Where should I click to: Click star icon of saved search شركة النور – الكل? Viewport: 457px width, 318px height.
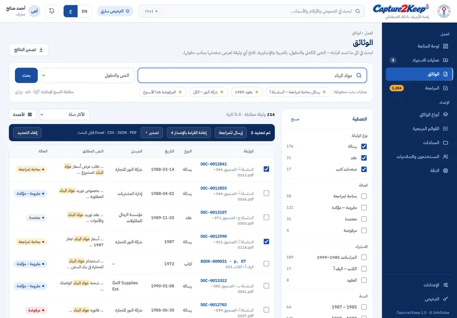(222, 92)
